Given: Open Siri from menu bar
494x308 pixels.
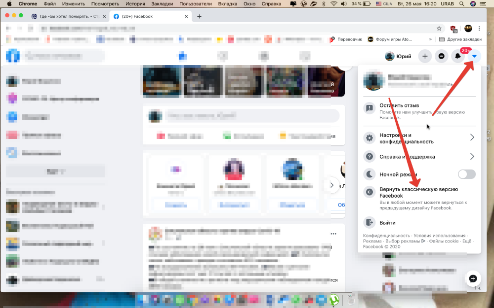Looking at the screenshot, I should (x=473, y=4).
